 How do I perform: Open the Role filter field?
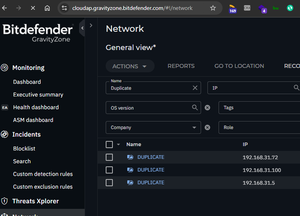pos(259,127)
